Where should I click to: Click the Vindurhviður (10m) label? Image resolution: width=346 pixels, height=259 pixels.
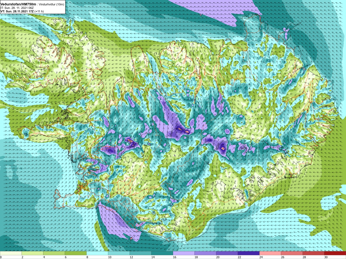click(51, 4)
